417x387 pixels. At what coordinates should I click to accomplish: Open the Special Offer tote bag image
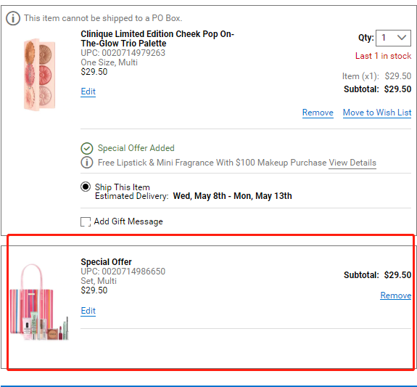coord(39,302)
